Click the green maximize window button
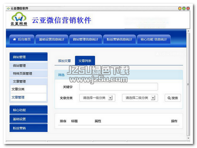 pyautogui.click(x=184, y=8)
